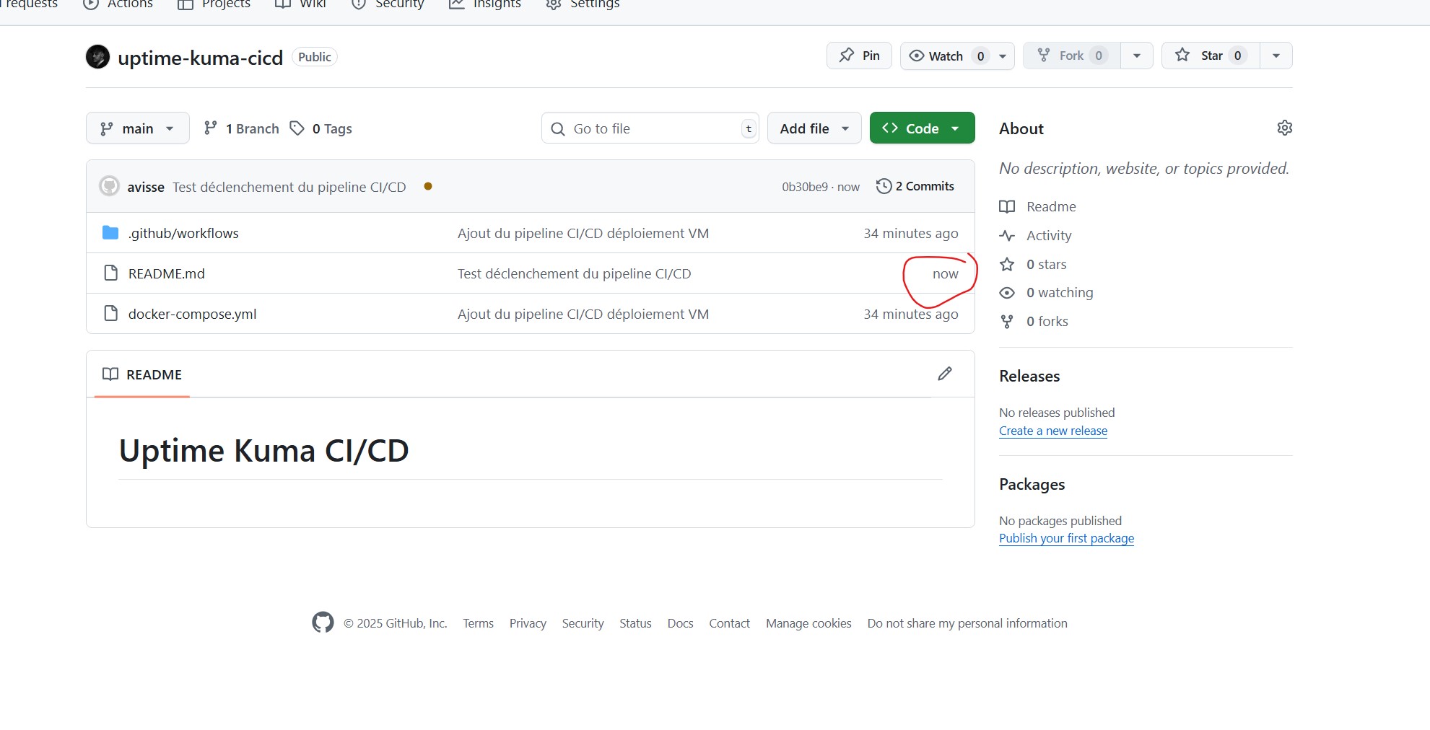
Task: Click the About settings gear icon
Action: point(1284,128)
